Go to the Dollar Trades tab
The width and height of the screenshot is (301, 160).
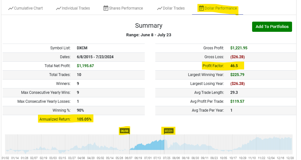coord(174,8)
